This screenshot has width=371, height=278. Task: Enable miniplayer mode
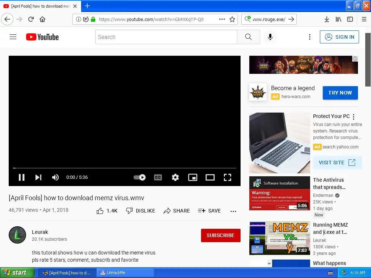coord(193,177)
